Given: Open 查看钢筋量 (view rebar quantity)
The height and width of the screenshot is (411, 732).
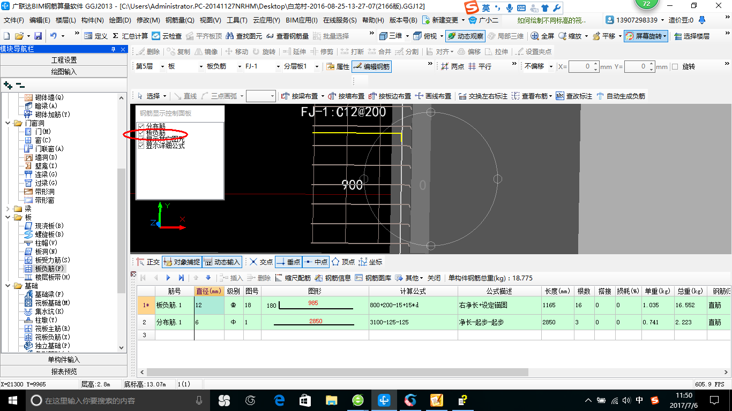Looking at the screenshot, I should pyautogui.click(x=287, y=36).
